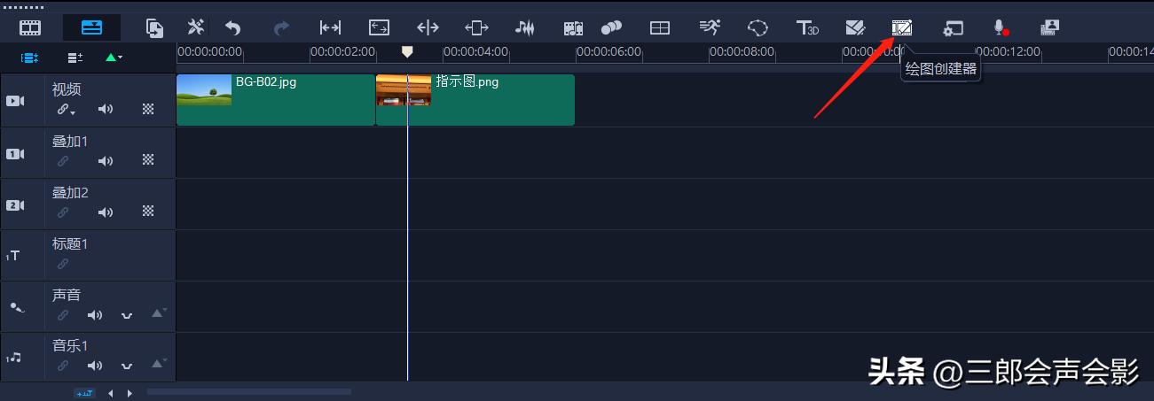
Task: Click ruler at 00:00:08:00 timecode
Action: point(742,52)
